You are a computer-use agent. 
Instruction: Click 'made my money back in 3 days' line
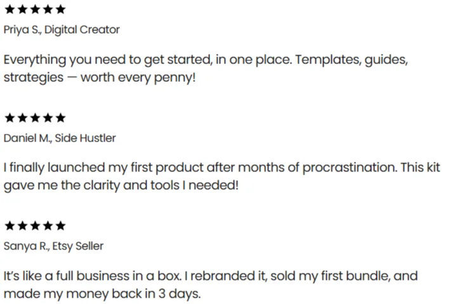coord(102,294)
